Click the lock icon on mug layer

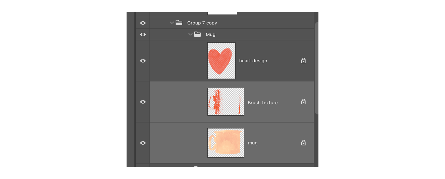click(304, 143)
